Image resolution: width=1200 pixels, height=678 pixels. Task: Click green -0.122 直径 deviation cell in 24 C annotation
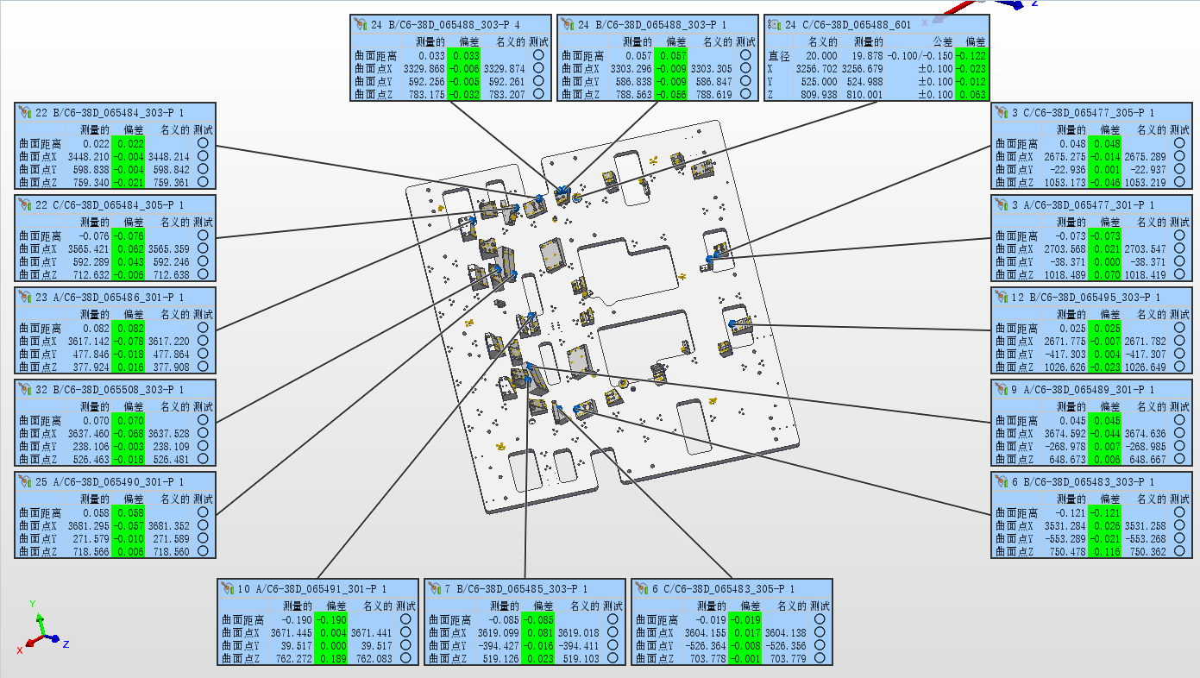971,56
